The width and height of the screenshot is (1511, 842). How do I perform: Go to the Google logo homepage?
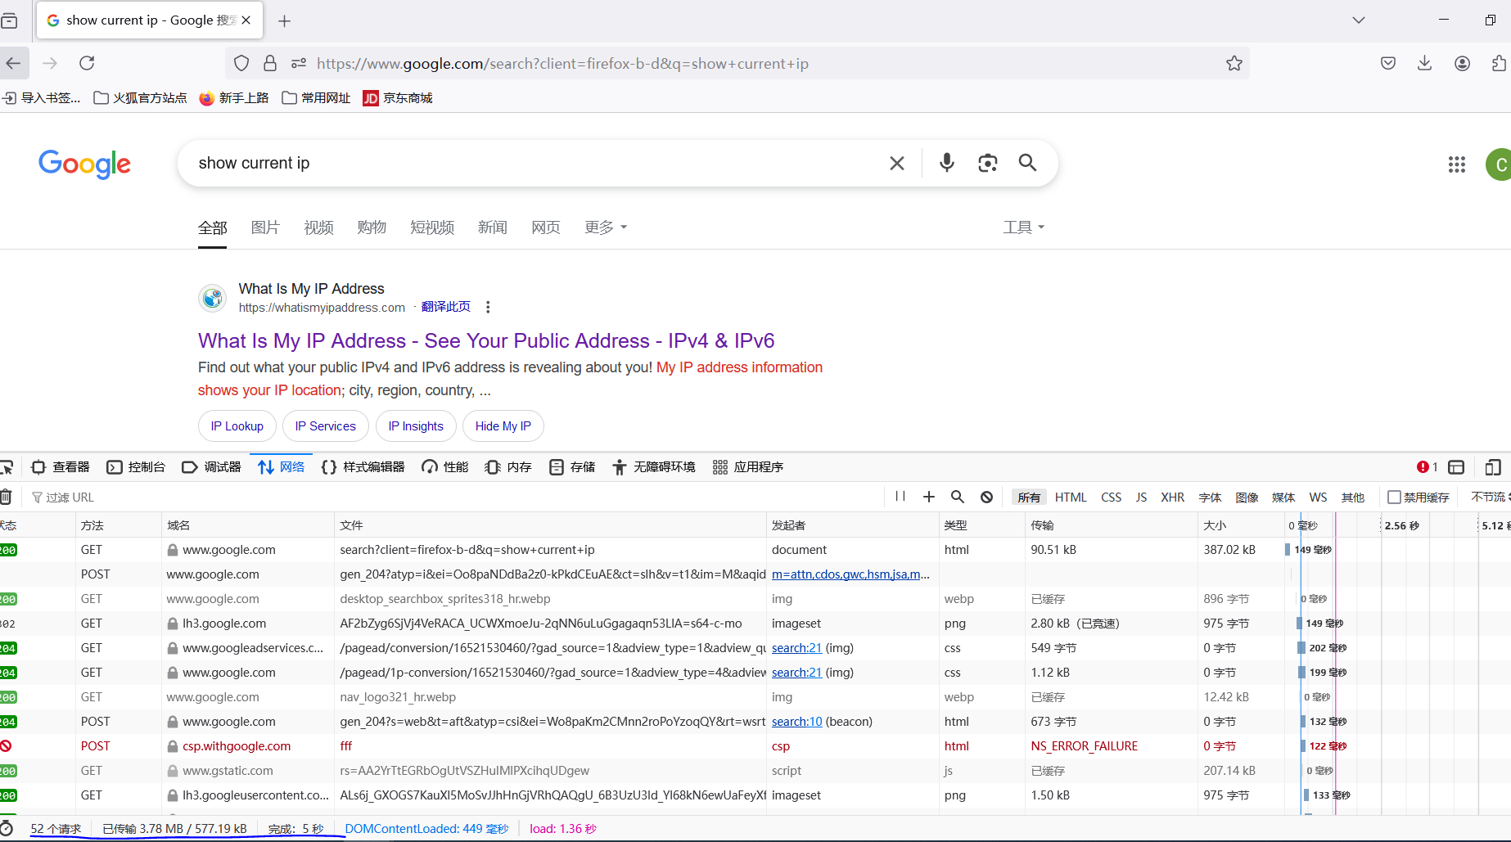click(84, 164)
